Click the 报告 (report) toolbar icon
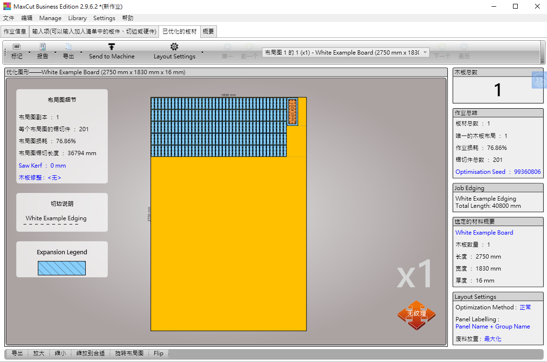Screen dimensions: 547x362 pyautogui.click(x=43, y=47)
